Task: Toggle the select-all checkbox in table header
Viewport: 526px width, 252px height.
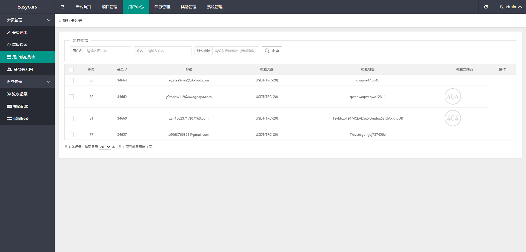Action: pyautogui.click(x=71, y=70)
